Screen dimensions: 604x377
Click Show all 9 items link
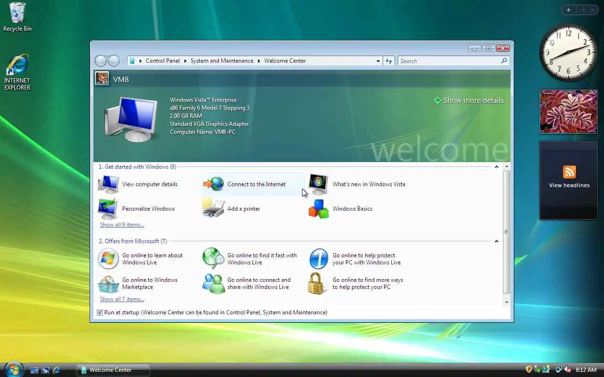coord(122,225)
